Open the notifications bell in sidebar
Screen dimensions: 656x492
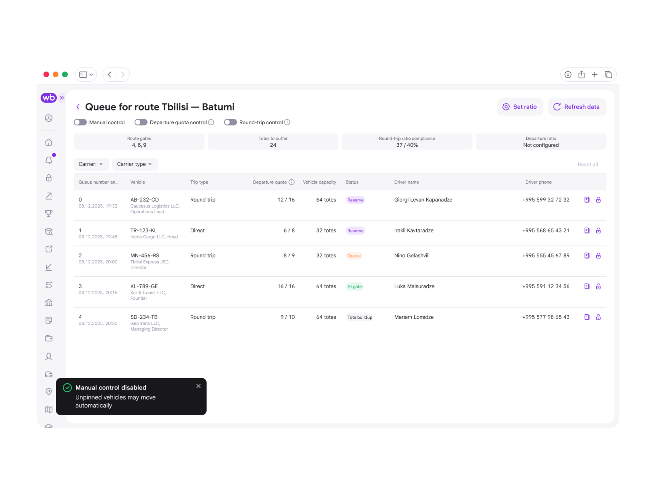coord(49,160)
